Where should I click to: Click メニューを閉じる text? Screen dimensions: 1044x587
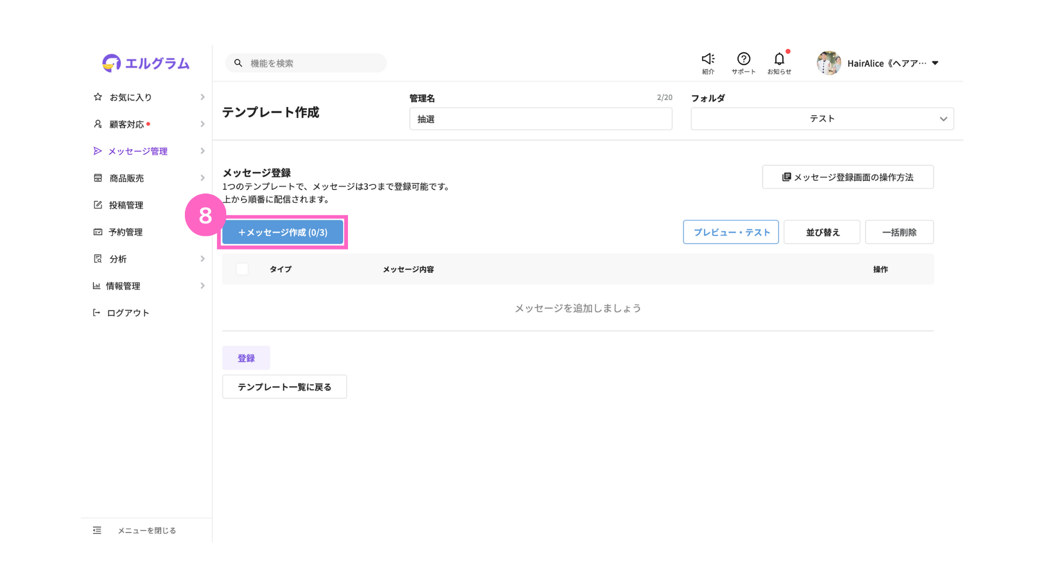pos(147,530)
